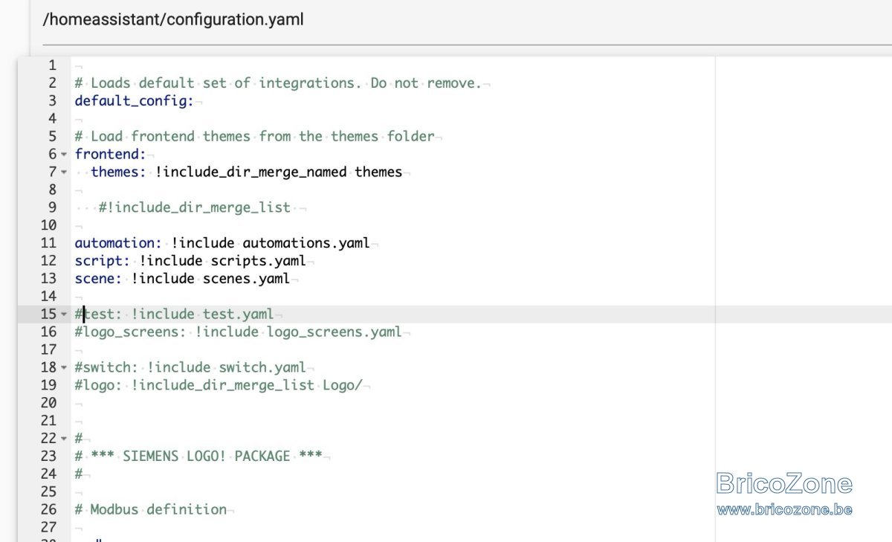This screenshot has height=542, width=892.
Task: Toggle the fold arrow on line 15
Action: (x=64, y=314)
